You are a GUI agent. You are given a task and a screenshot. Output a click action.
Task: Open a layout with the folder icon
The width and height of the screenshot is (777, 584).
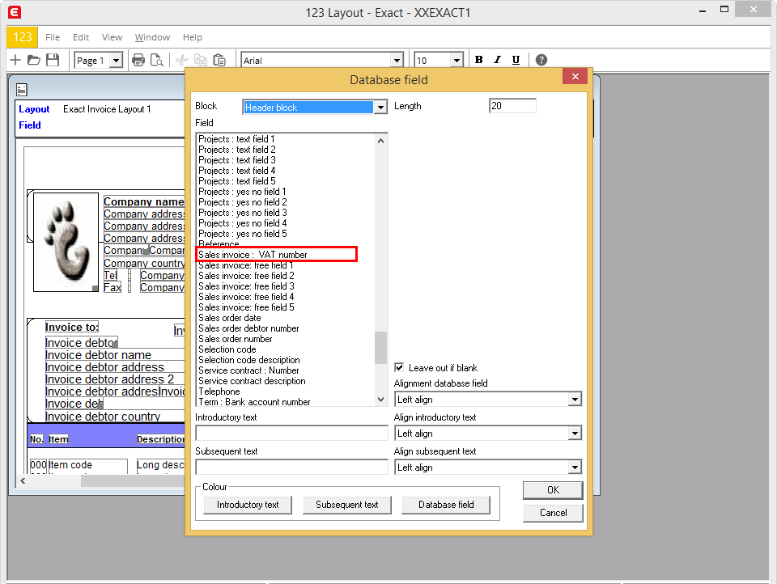coord(34,60)
